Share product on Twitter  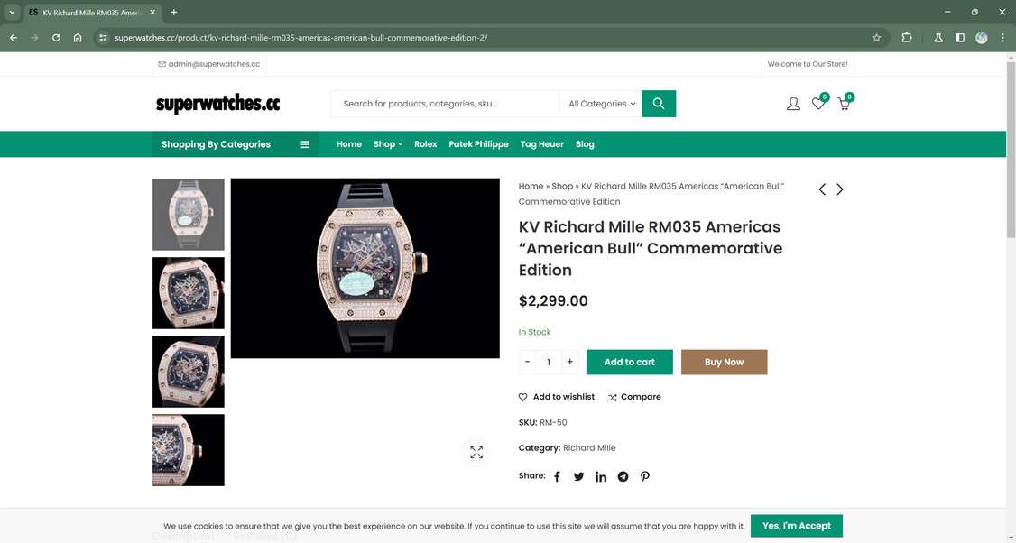pyautogui.click(x=578, y=477)
